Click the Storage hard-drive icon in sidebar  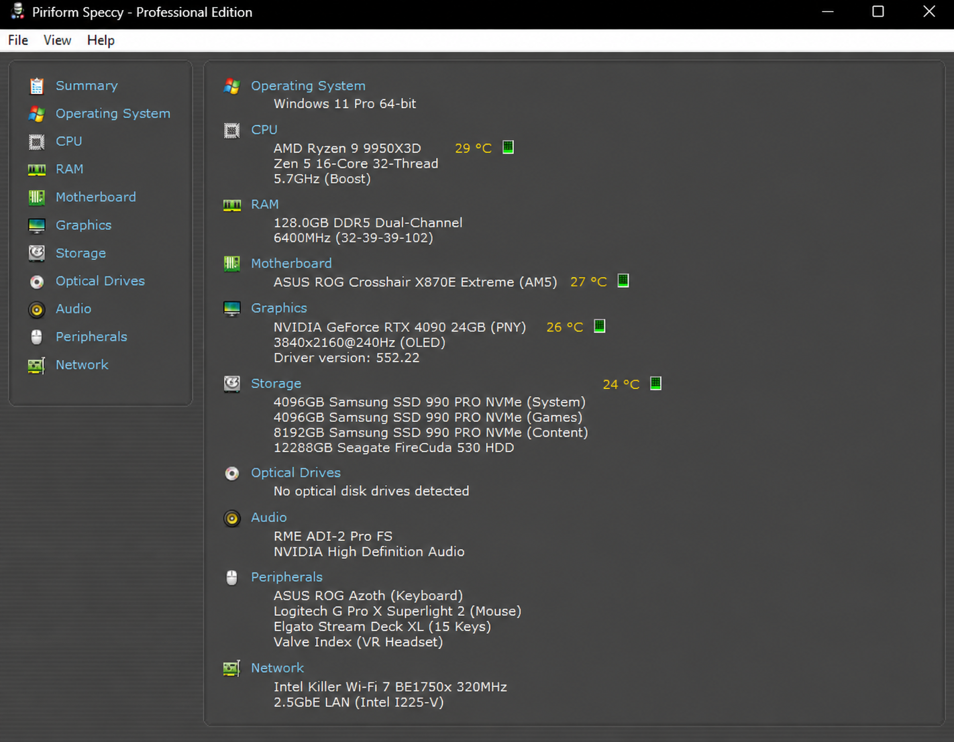coord(37,253)
